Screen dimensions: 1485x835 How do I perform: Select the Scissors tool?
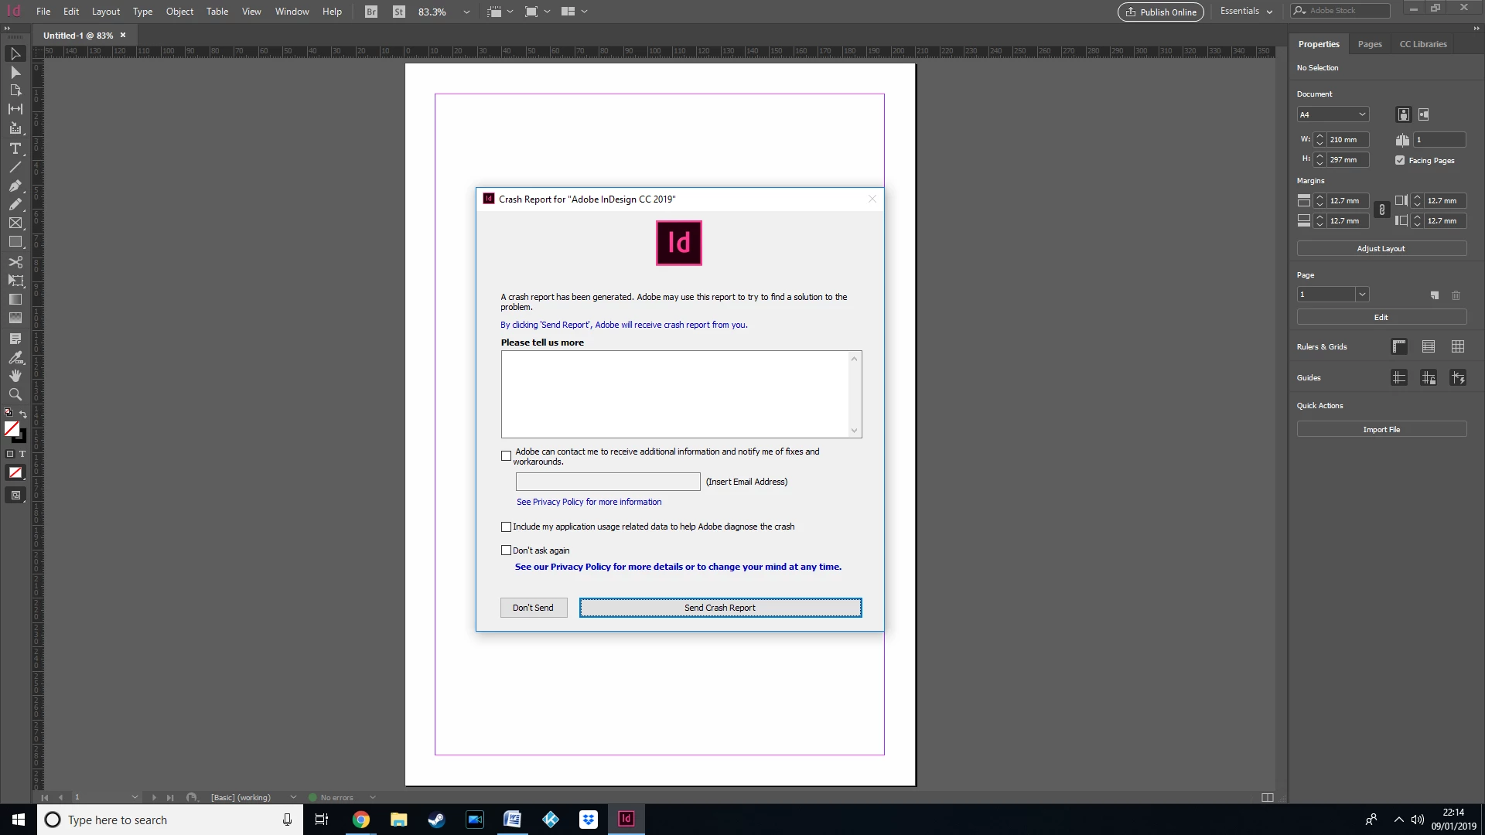tap(15, 261)
